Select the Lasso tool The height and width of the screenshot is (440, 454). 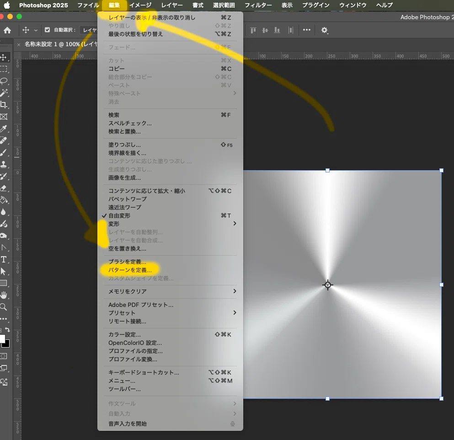[x=4, y=81]
